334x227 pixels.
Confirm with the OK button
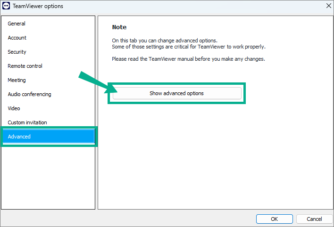(275, 219)
